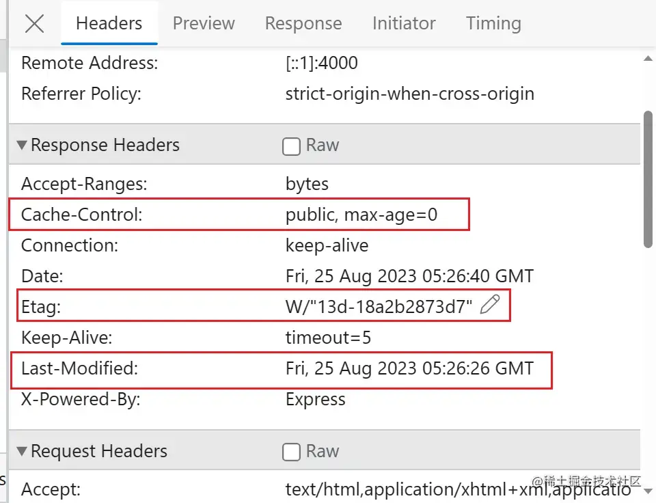Click the scrollbar down arrow
656x503 pixels.
[648, 491]
